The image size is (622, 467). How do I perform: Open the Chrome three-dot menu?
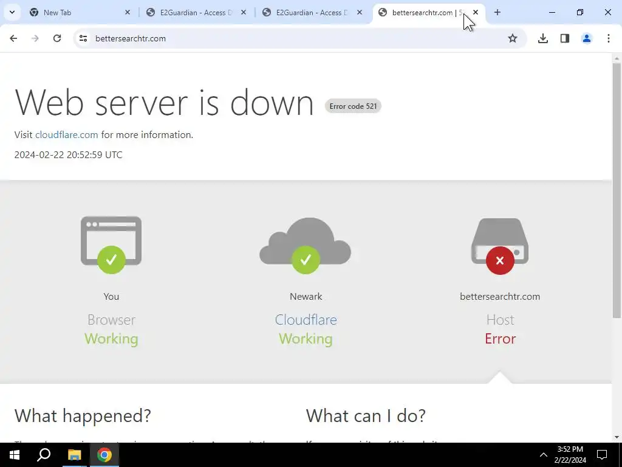tap(609, 38)
